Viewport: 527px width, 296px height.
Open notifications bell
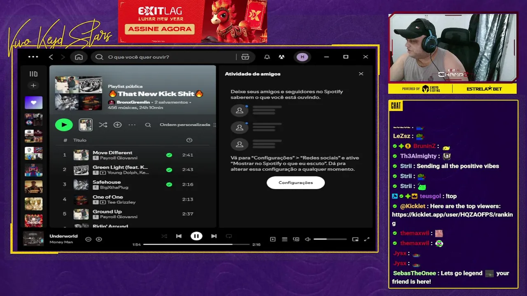click(x=267, y=57)
